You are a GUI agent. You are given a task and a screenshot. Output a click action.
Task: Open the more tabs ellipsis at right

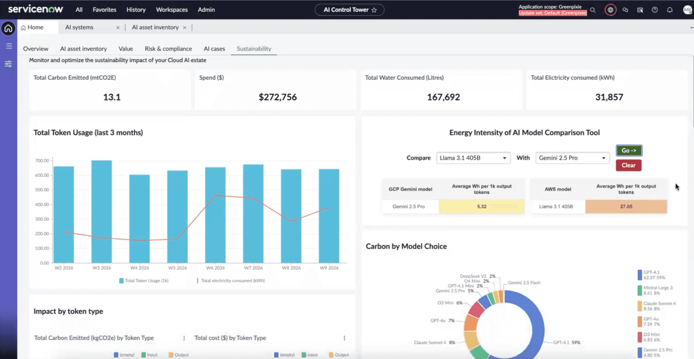pyautogui.click(x=692, y=27)
